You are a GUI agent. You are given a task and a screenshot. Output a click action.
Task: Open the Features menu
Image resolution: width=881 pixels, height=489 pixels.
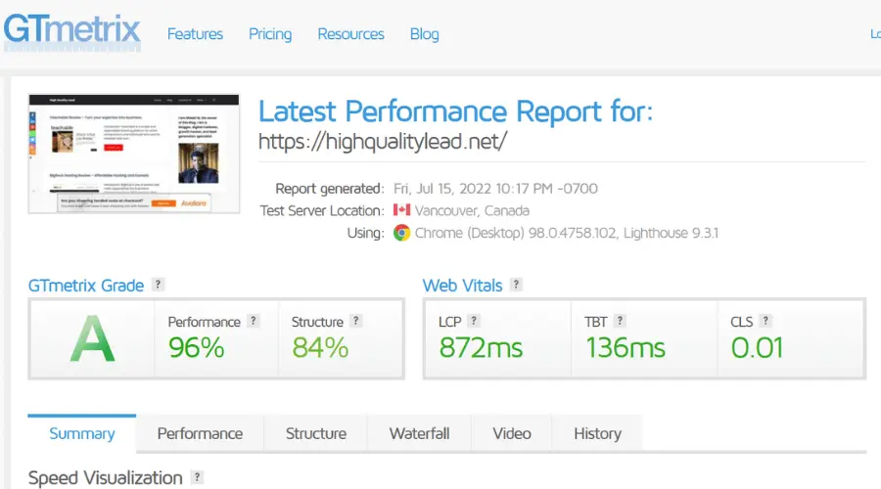[195, 34]
